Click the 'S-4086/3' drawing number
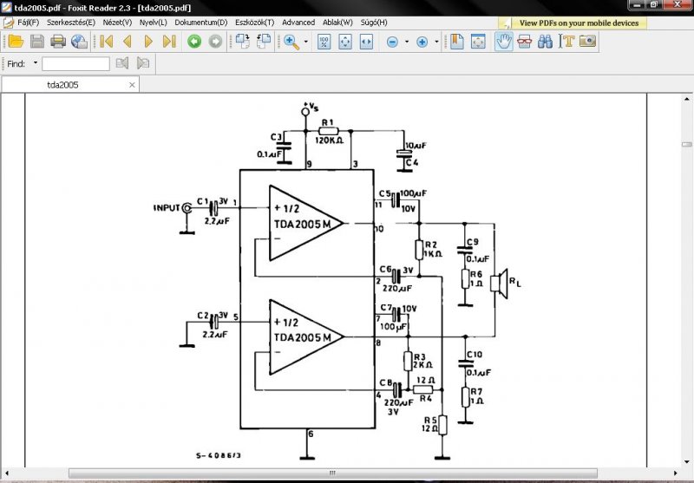 coord(219,455)
